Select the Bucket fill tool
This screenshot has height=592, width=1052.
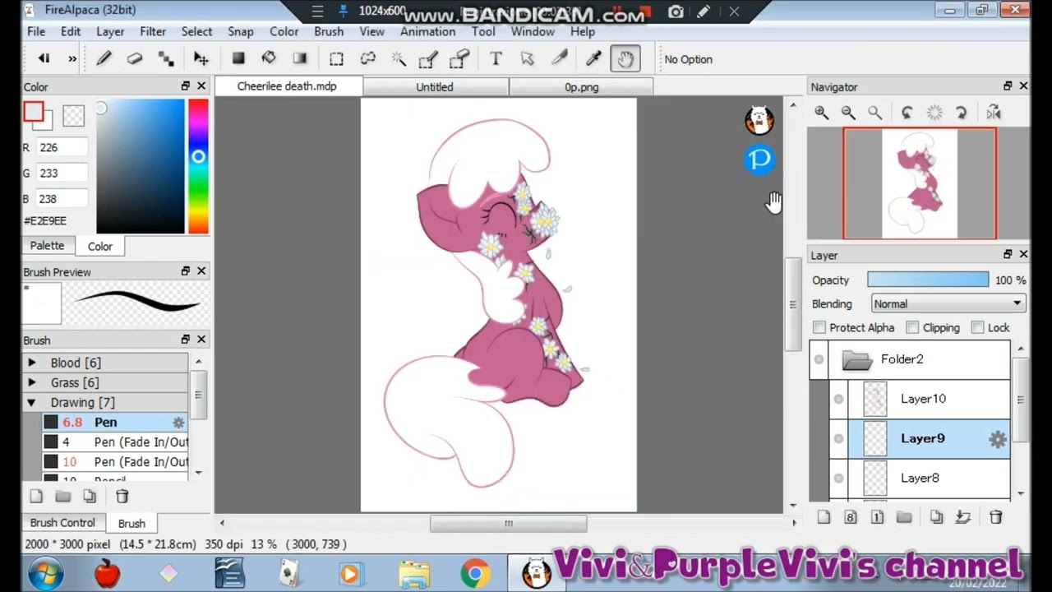269,58
